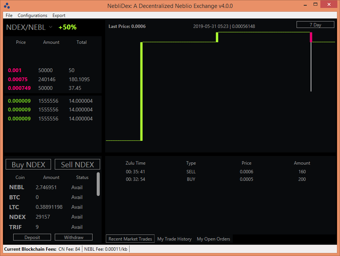This screenshot has height=256, width=340.
Task: Click the Withdraw button
Action: pos(74,237)
